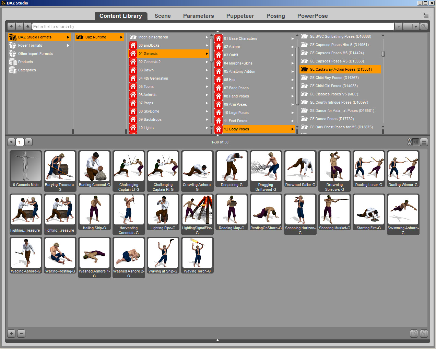
Task: Click the navigate back arrow beside search
Action: [x=11, y=26]
